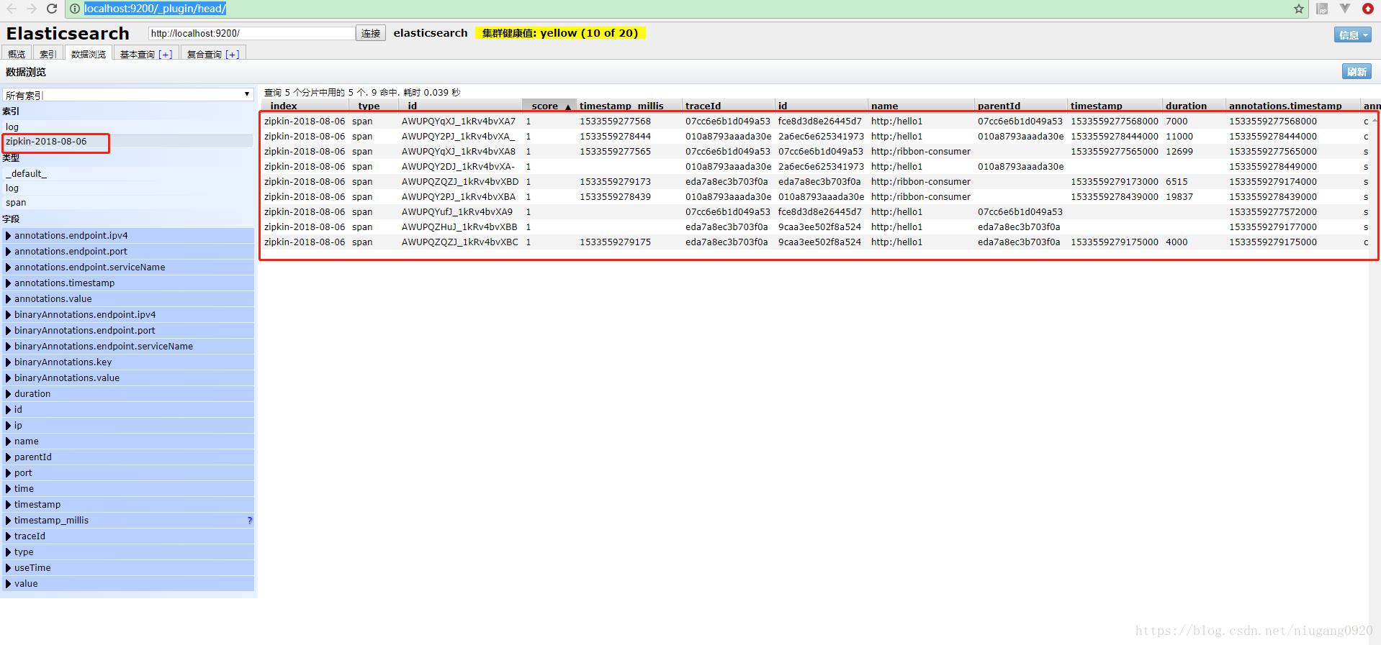Expand the time field filter
The height and width of the screenshot is (645, 1381).
pos(128,488)
